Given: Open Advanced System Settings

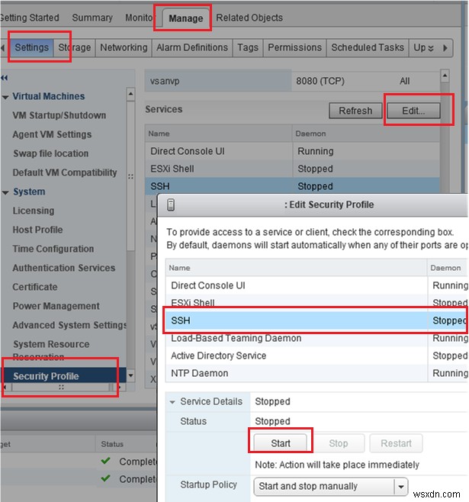Looking at the screenshot, I should pyautogui.click(x=69, y=325).
